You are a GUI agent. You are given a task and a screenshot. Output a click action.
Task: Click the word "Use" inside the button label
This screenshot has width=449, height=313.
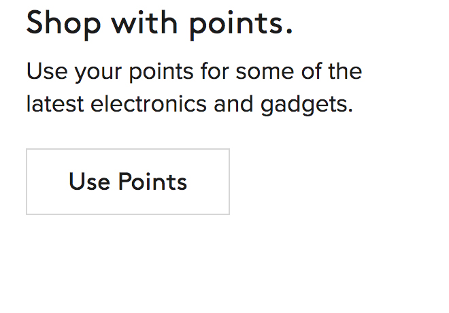pyautogui.click(x=89, y=182)
